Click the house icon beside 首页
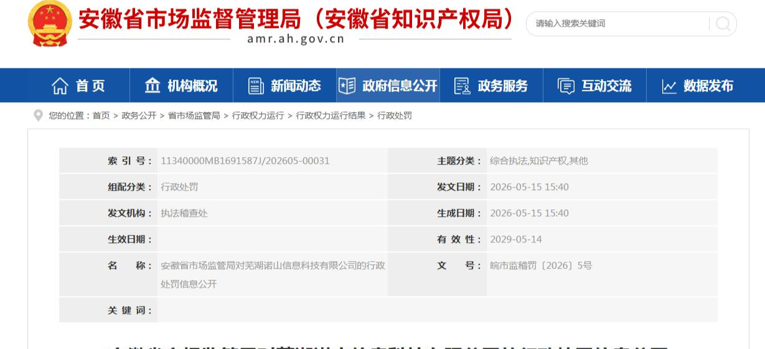This screenshot has width=765, height=349. coord(60,86)
